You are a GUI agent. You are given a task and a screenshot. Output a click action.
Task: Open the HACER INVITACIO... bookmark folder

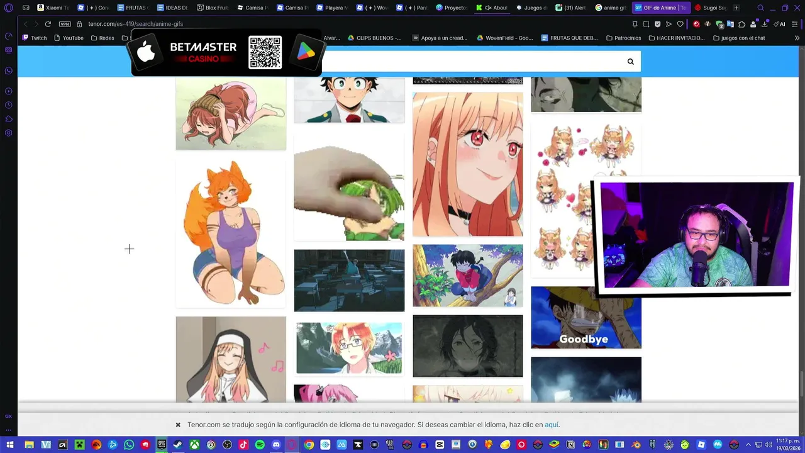coord(676,38)
